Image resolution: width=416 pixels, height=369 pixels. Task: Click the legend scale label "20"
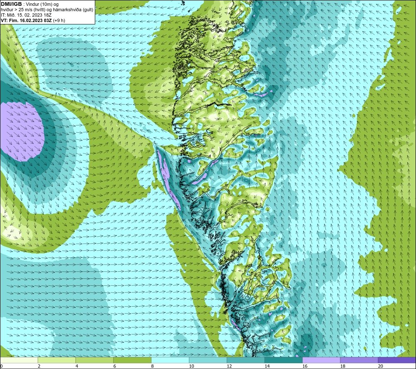click(x=381, y=366)
